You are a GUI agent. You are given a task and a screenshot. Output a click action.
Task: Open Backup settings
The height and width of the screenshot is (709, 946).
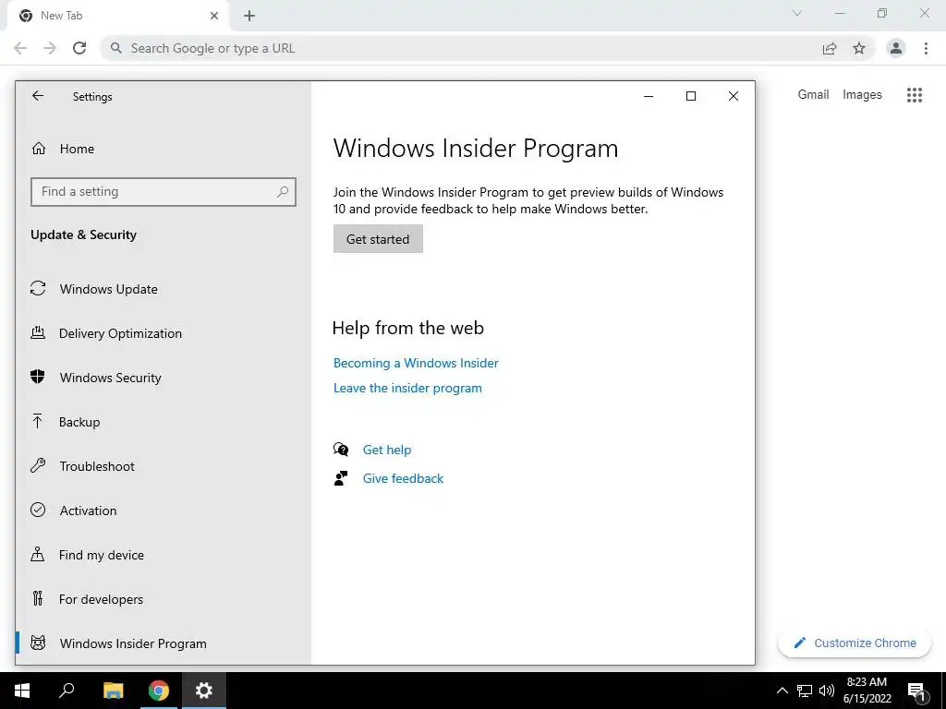pyautogui.click(x=79, y=422)
